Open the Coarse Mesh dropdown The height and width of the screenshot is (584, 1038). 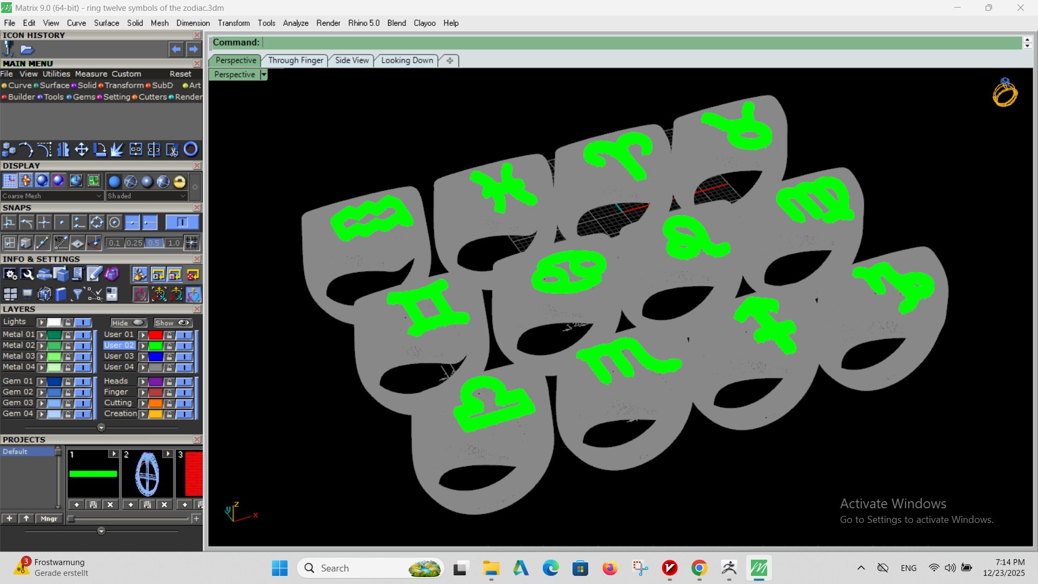[x=52, y=196]
